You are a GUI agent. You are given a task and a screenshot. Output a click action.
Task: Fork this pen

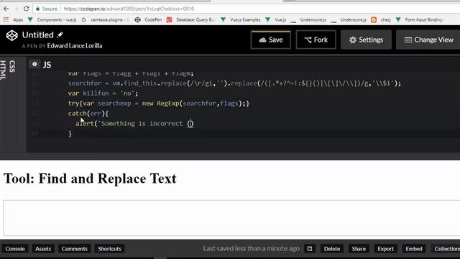pyautogui.click(x=316, y=40)
